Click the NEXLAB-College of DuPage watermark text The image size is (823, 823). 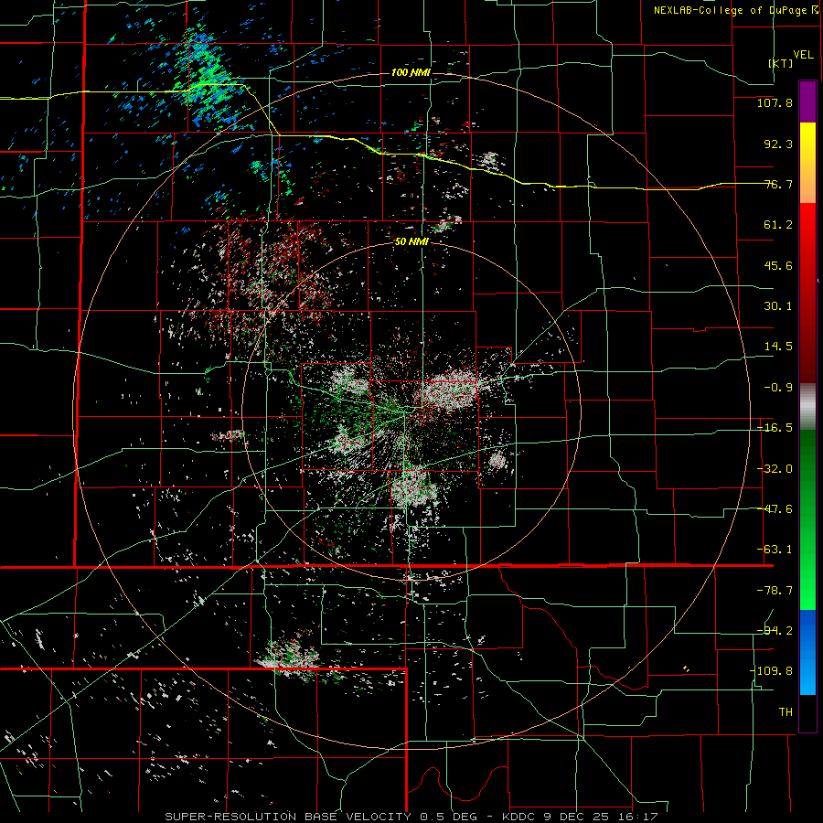(x=731, y=10)
